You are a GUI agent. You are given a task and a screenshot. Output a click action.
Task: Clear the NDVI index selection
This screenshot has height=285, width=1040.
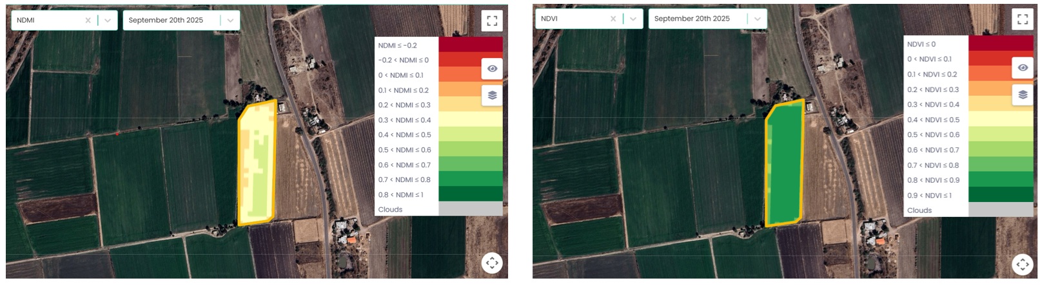(x=613, y=19)
